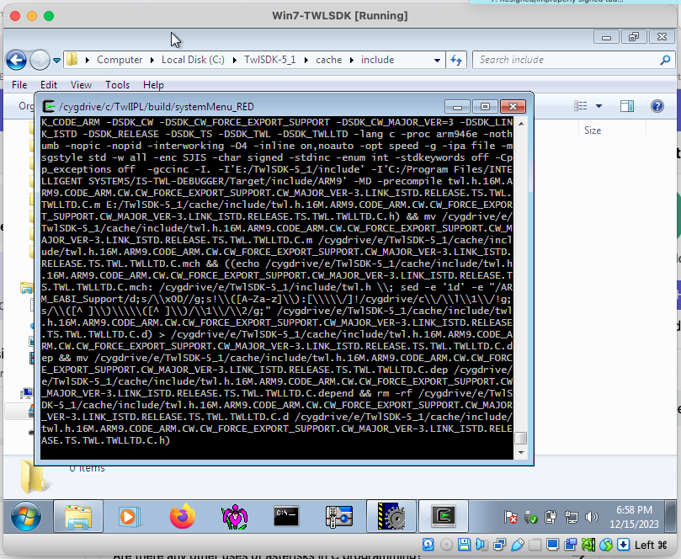The height and width of the screenshot is (559, 681).
Task: Click the terminal window title icon
Action: (49, 106)
